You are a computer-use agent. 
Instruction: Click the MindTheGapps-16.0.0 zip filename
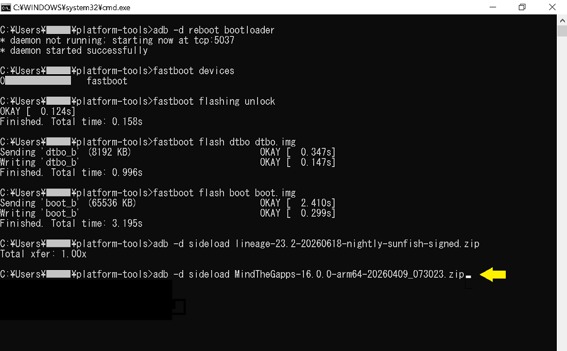point(349,275)
